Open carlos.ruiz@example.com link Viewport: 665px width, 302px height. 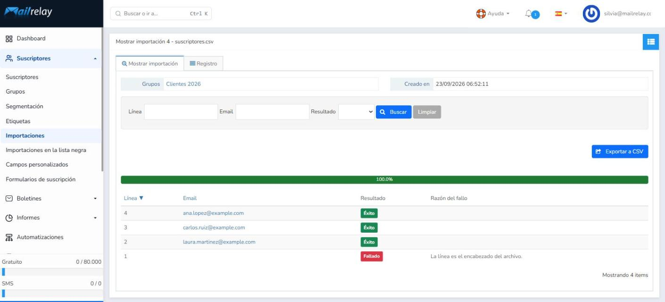click(x=214, y=227)
